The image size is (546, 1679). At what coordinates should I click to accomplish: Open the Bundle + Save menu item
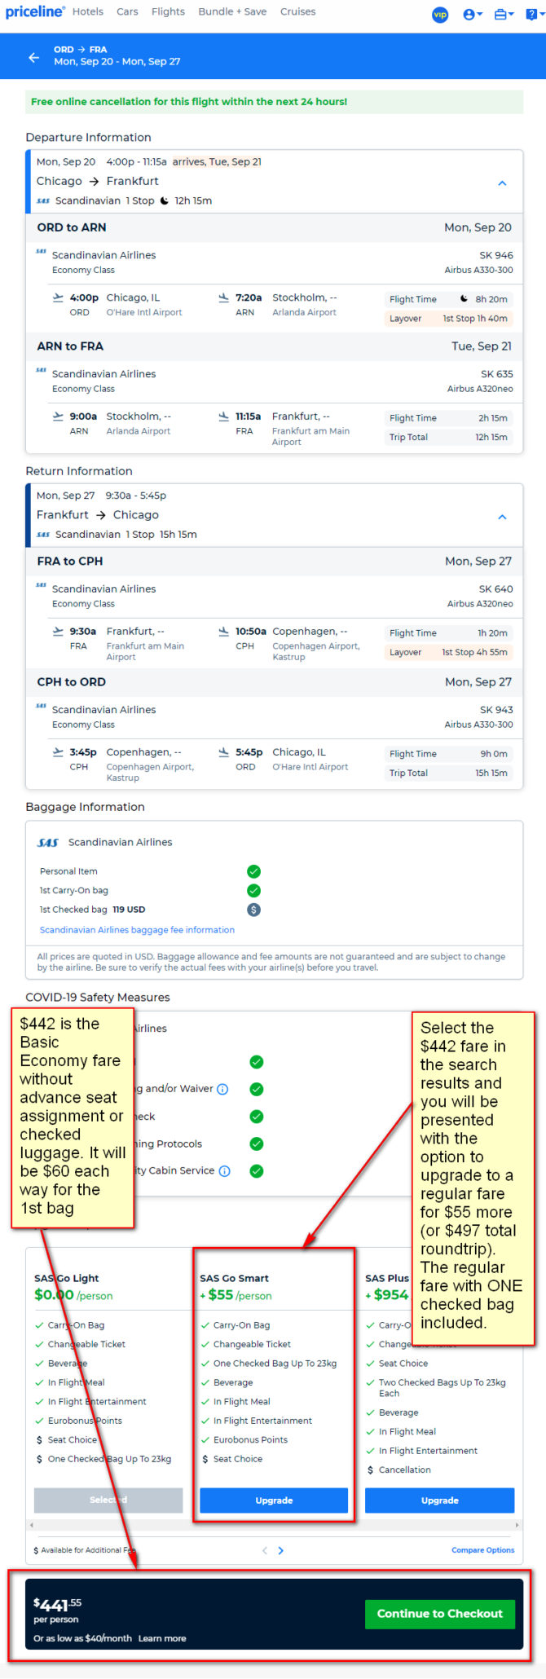232,11
